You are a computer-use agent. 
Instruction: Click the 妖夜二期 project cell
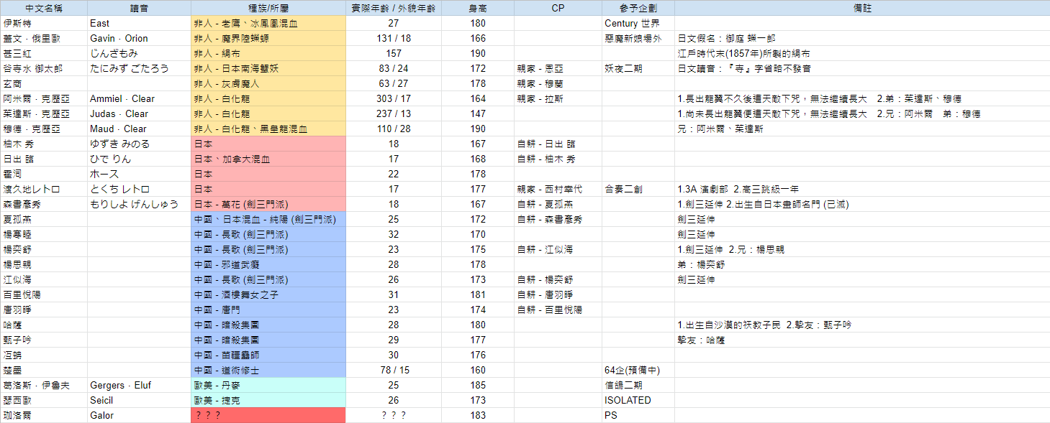click(638, 69)
